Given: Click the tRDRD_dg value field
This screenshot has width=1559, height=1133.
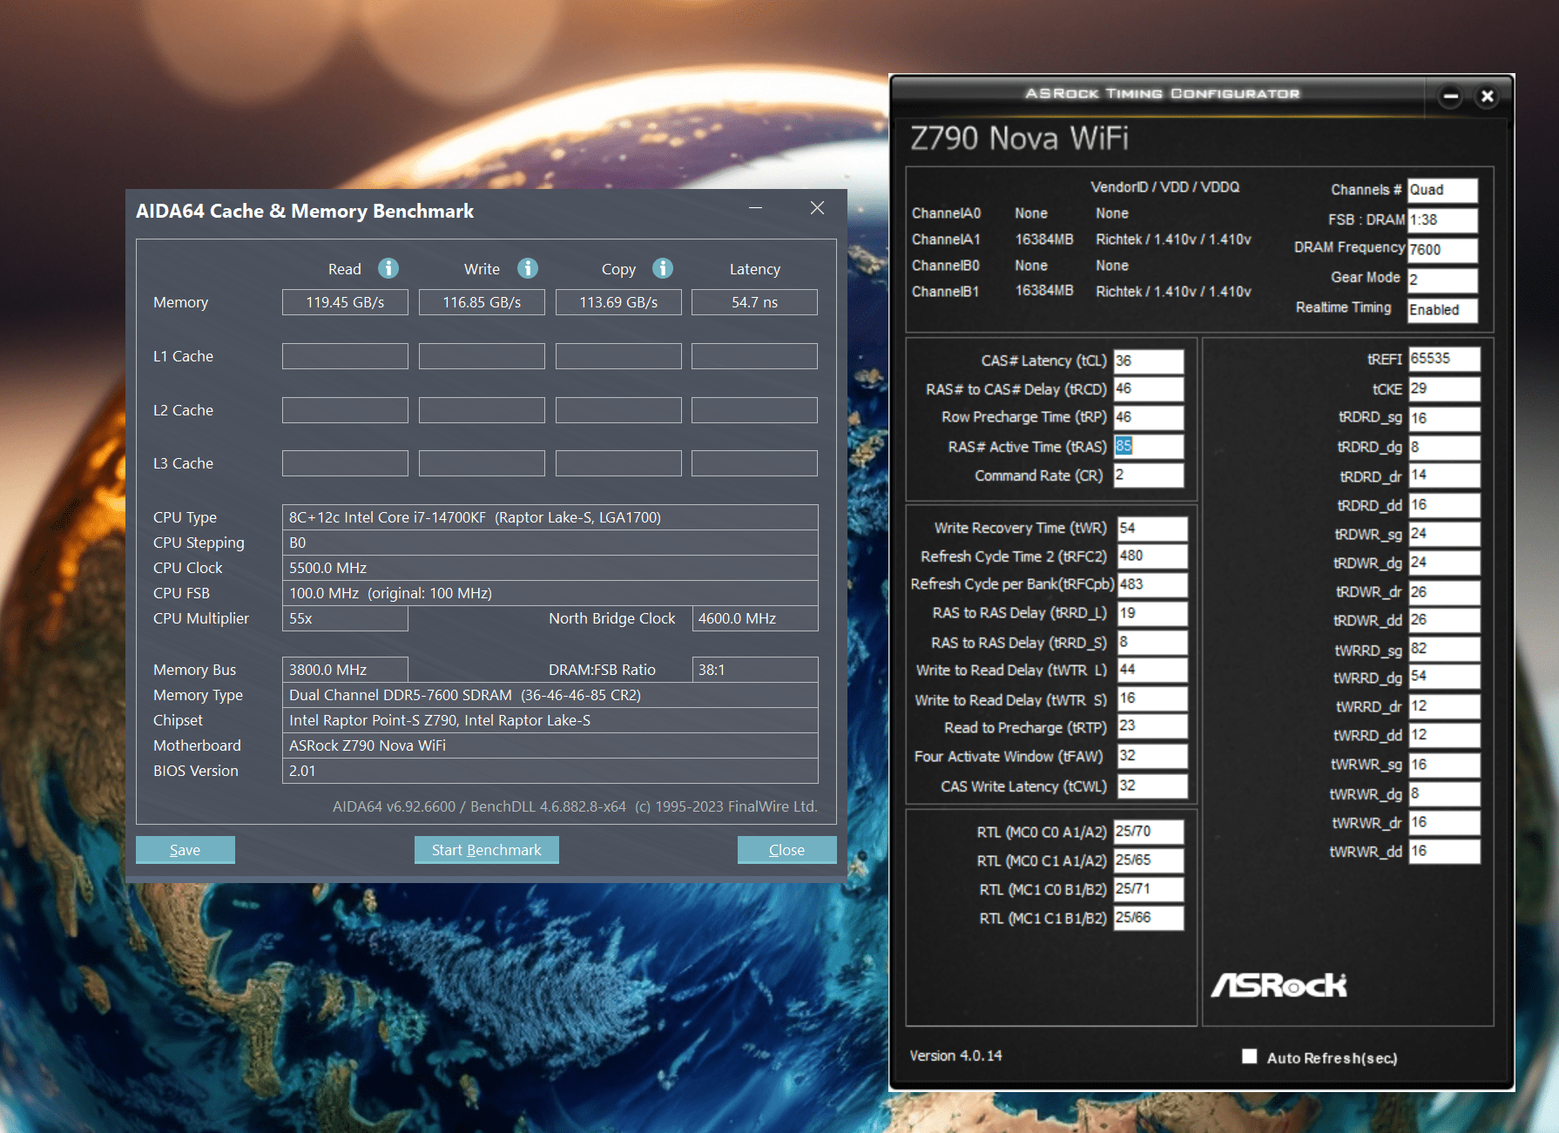Looking at the screenshot, I should pos(1444,447).
